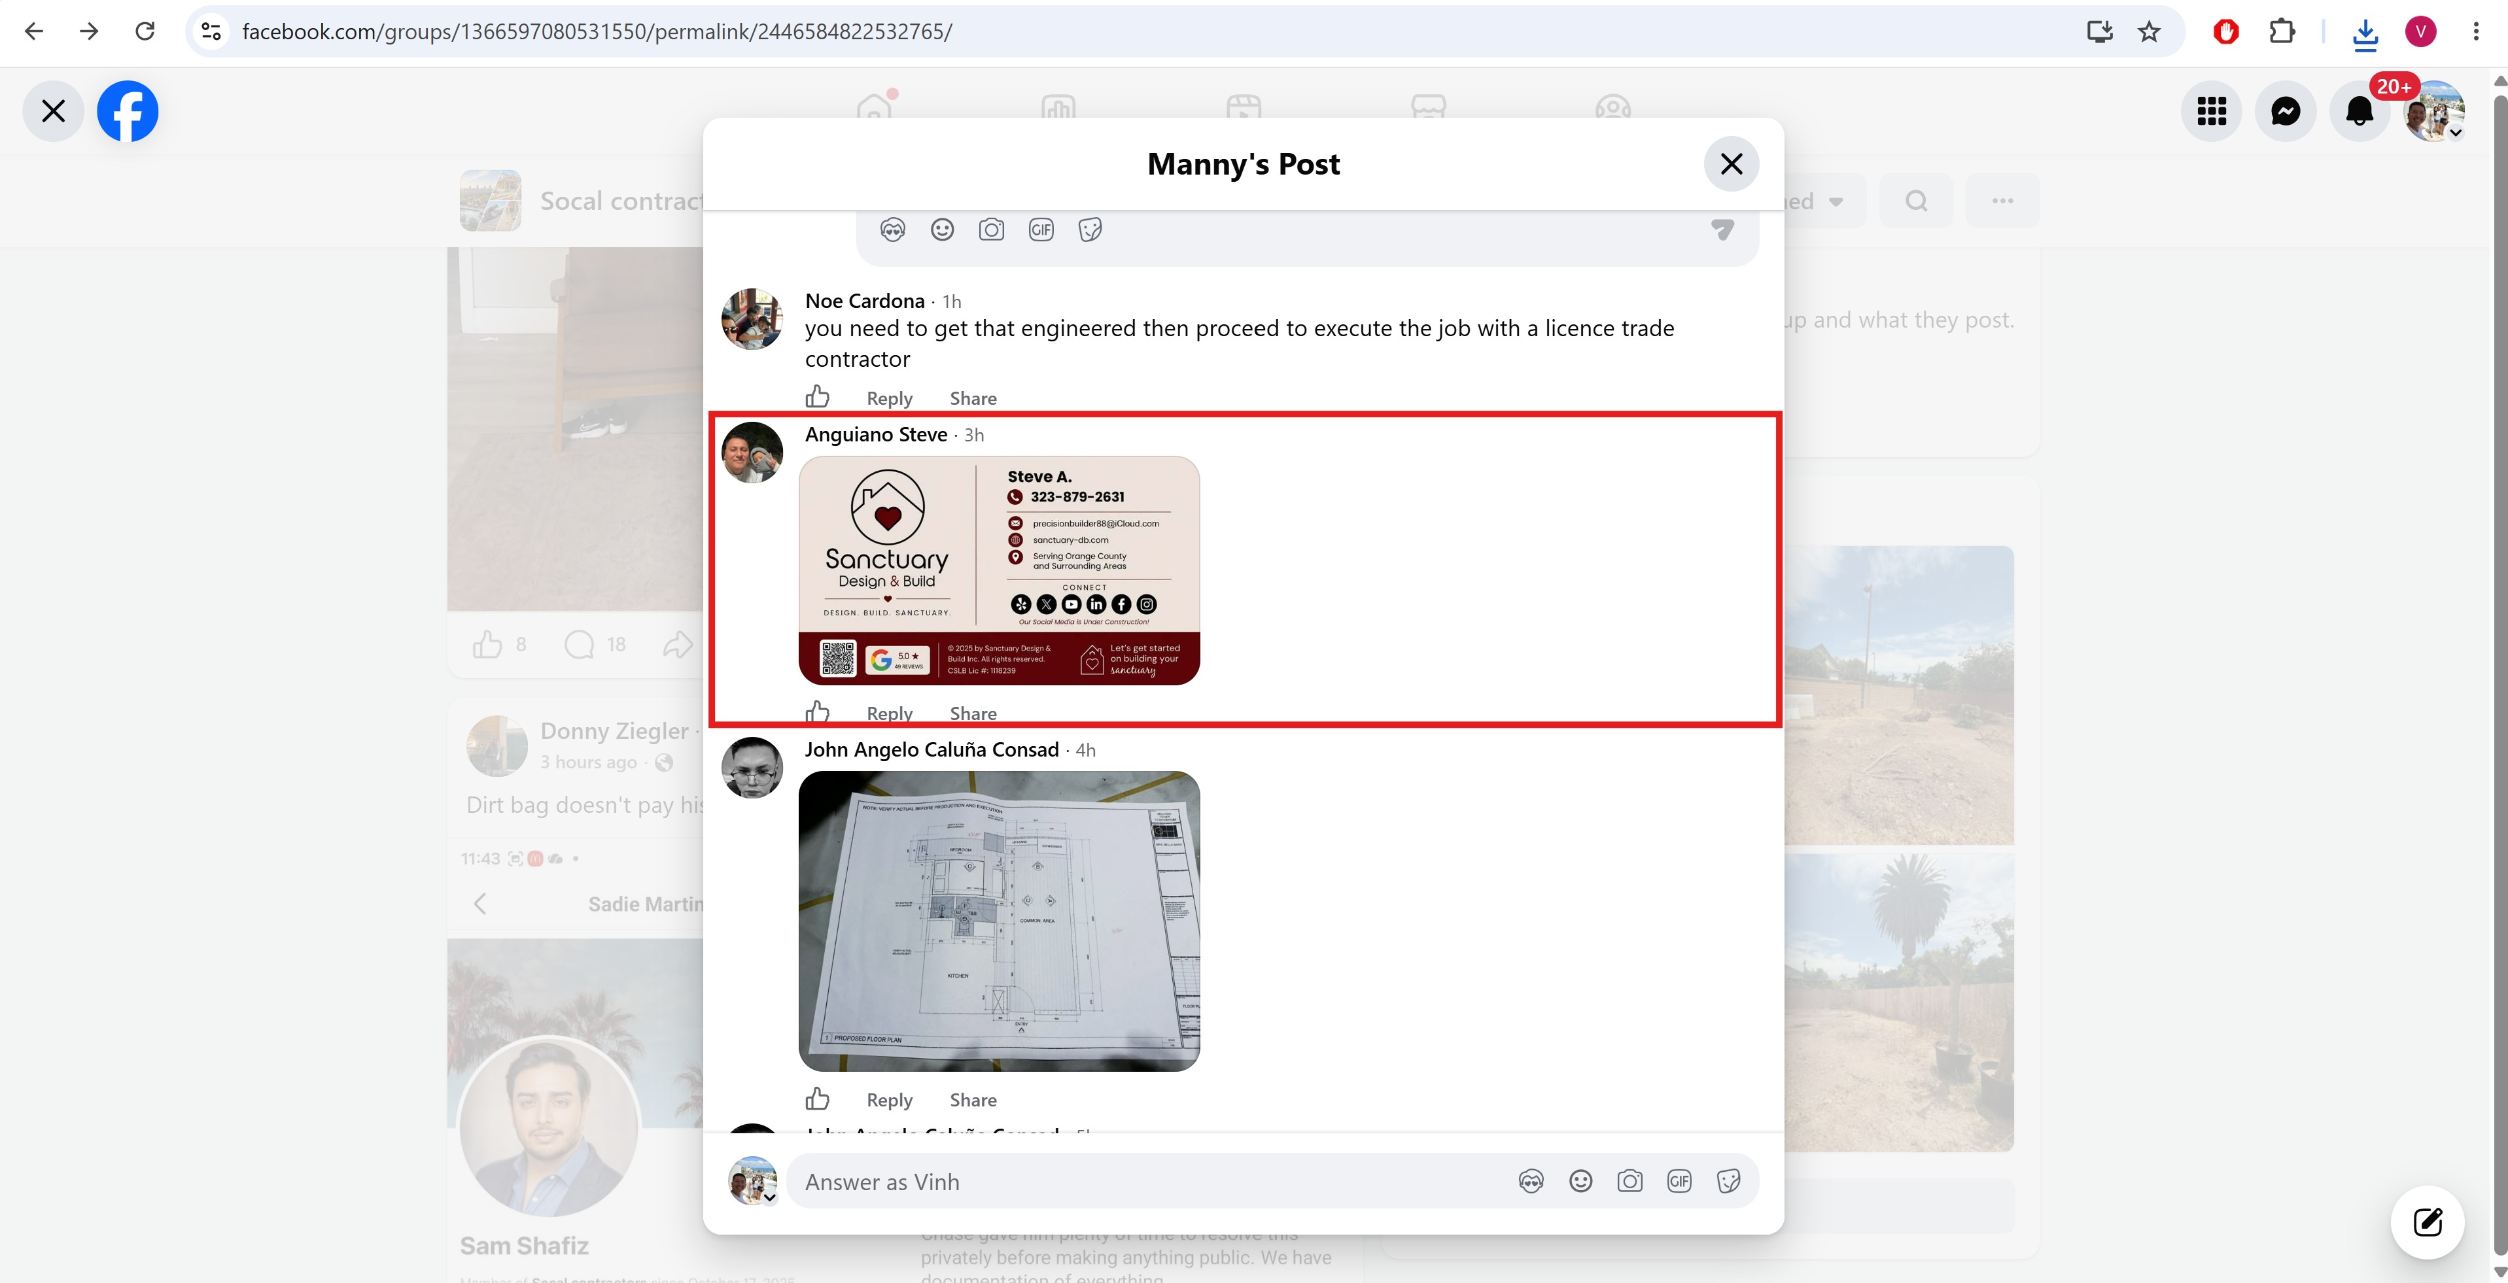This screenshot has width=2508, height=1283.
Task: Bookmark this page with the star icon
Action: click(2149, 31)
